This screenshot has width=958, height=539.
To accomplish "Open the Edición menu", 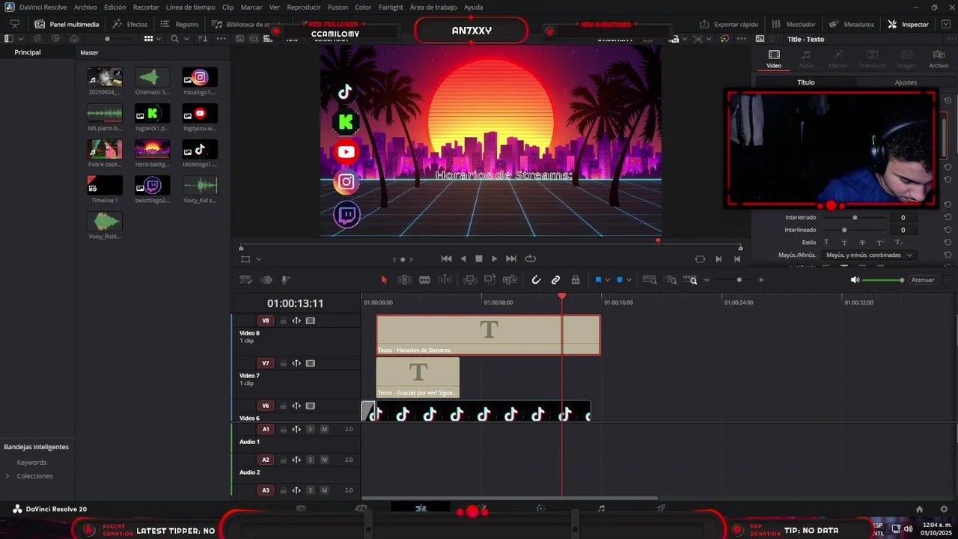I will click(115, 7).
